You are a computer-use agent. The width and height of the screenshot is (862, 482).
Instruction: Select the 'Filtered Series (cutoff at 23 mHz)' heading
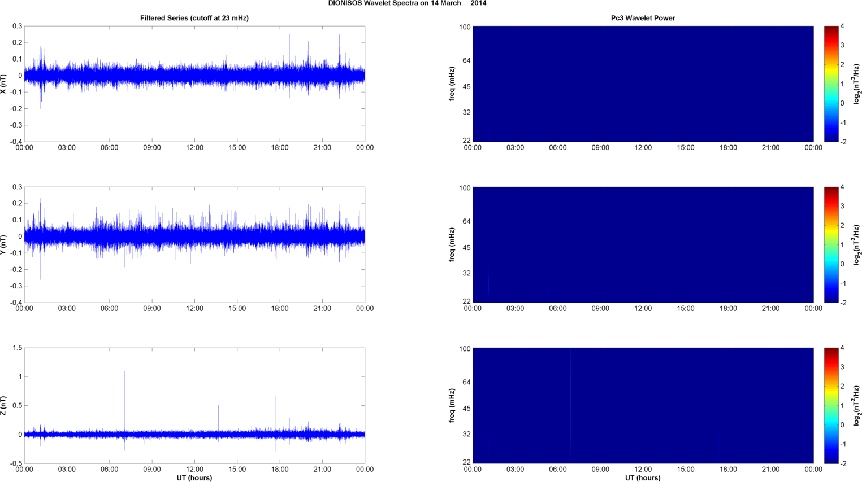click(194, 18)
